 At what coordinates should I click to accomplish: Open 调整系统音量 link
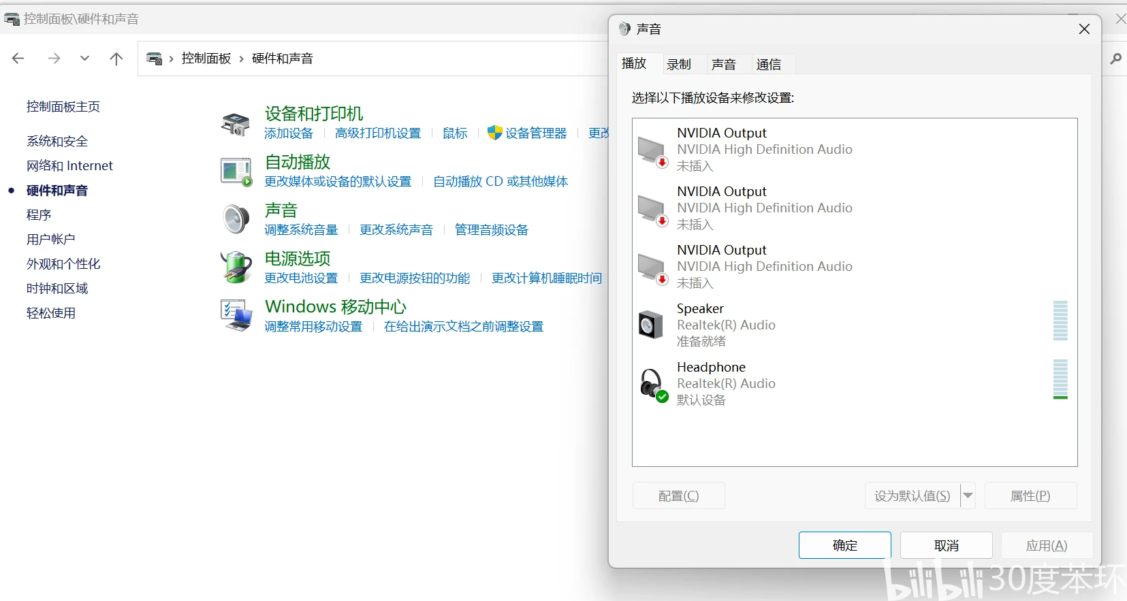[301, 230]
